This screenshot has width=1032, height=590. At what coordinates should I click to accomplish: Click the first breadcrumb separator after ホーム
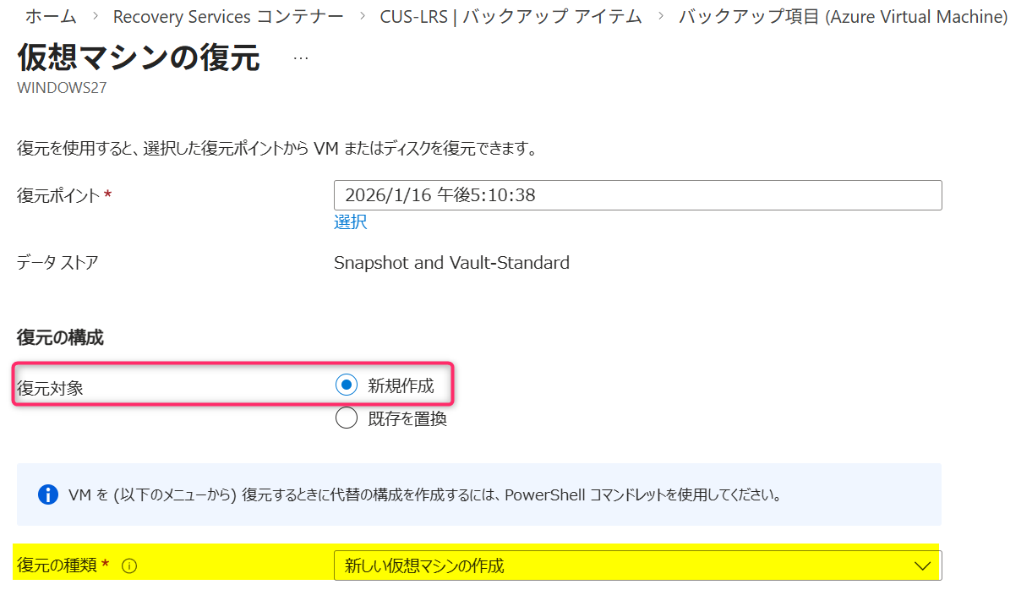95,17
